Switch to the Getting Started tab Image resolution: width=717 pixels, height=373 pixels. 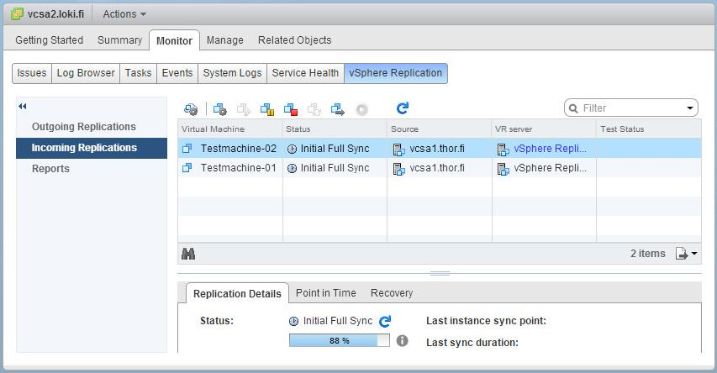[50, 40]
